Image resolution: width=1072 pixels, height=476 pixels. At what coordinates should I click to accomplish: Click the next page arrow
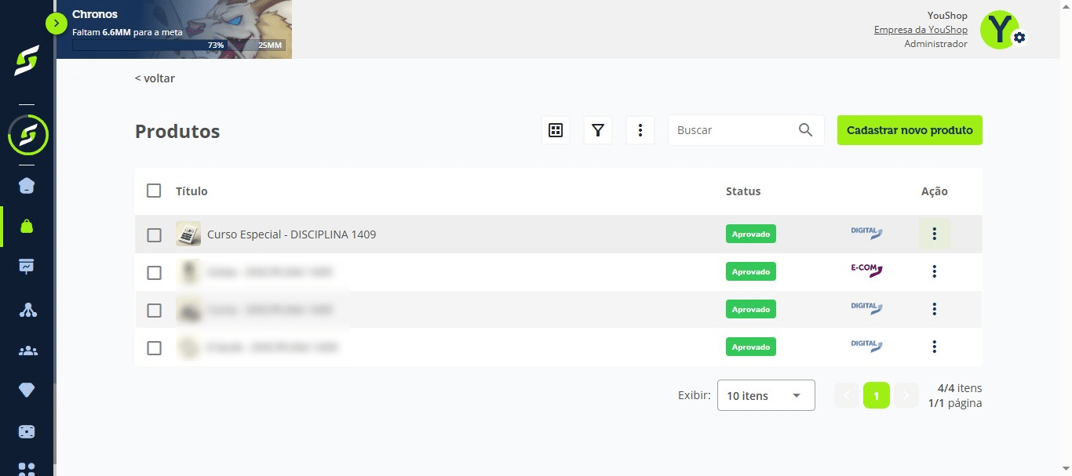coord(906,395)
